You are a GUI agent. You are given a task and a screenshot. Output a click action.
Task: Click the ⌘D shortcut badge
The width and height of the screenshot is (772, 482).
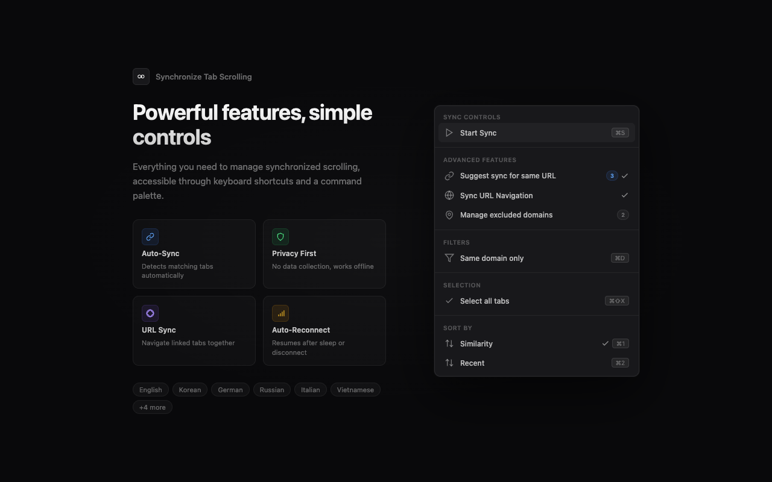coord(620,258)
